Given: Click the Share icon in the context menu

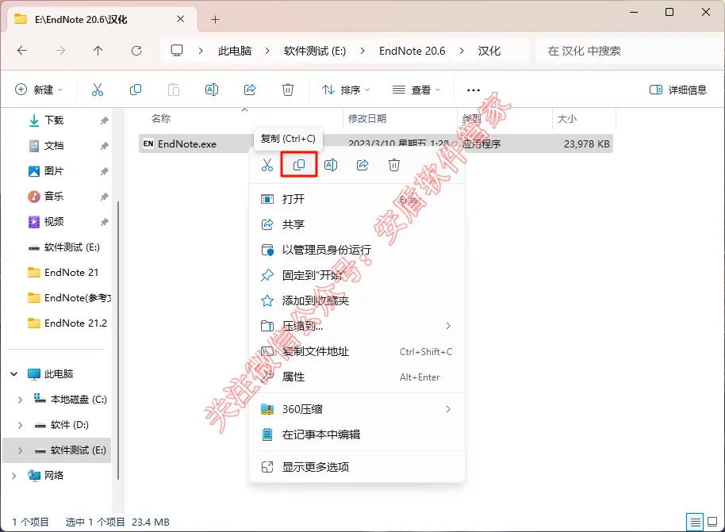Looking at the screenshot, I should pos(362,165).
